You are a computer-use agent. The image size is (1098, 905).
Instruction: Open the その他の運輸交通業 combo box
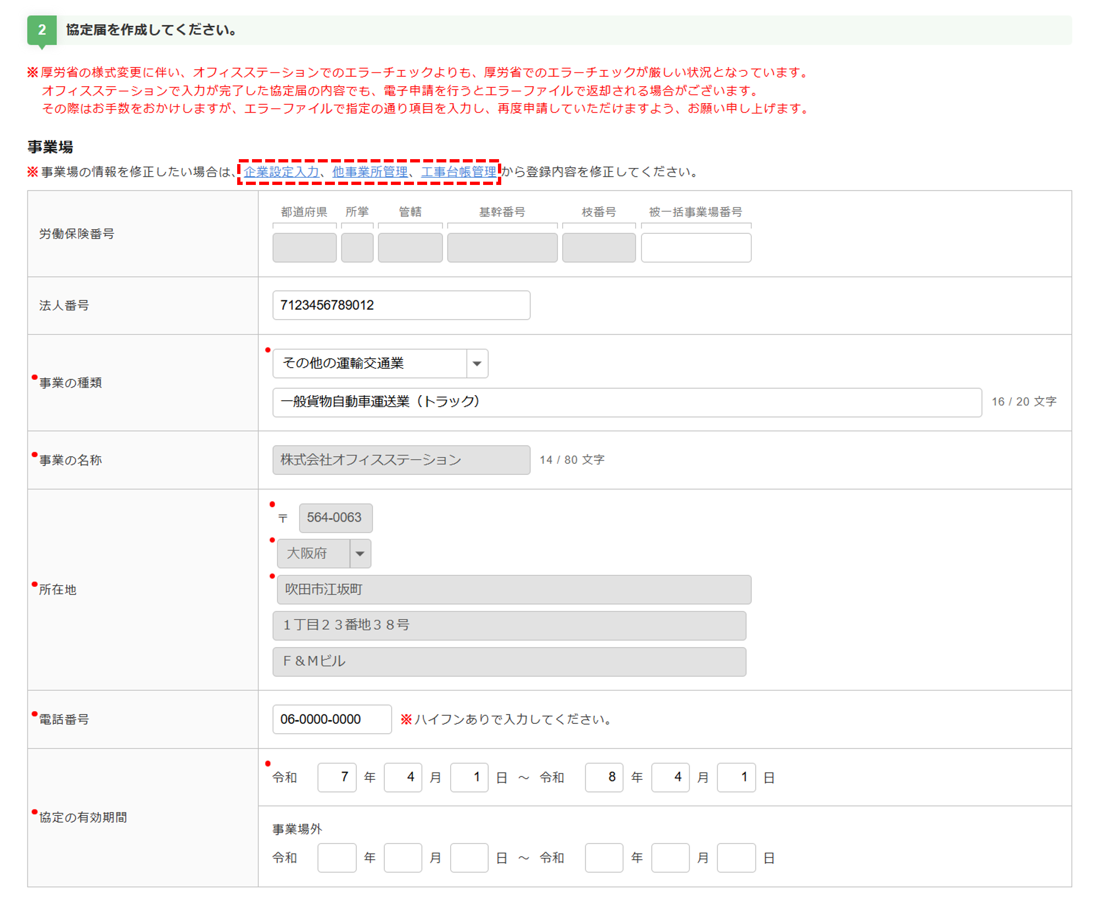[x=369, y=363]
